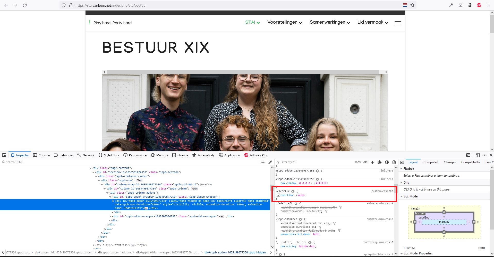Create new node with plus icon
The width and height of the screenshot is (494, 257).
click(x=263, y=162)
